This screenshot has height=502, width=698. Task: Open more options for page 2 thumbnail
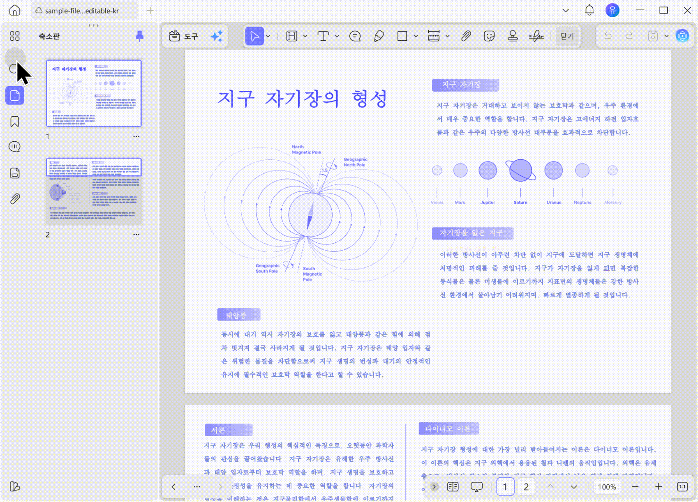coord(136,235)
